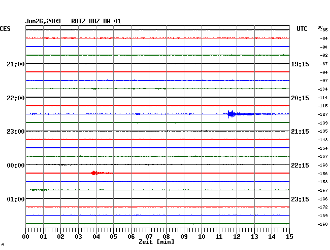The height and width of the screenshot is (250, 330).
Task: Click the DC offset value "-115"
Action: click(x=322, y=106)
